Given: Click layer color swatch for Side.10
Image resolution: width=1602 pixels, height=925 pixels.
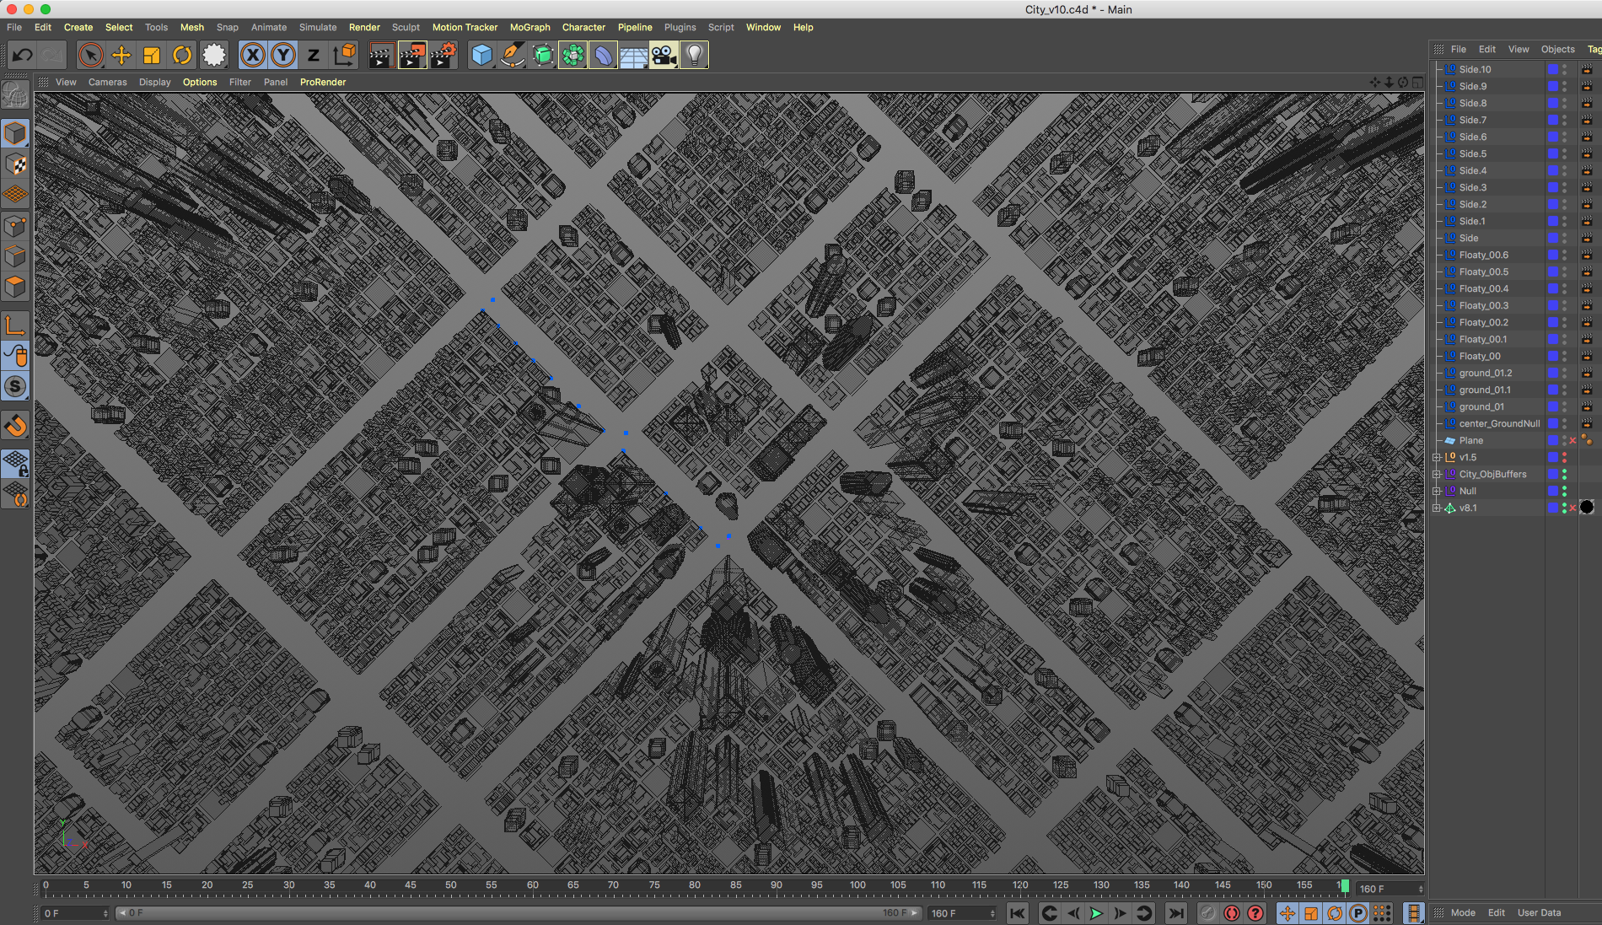Looking at the screenshot, I should tap(1552, 69).
